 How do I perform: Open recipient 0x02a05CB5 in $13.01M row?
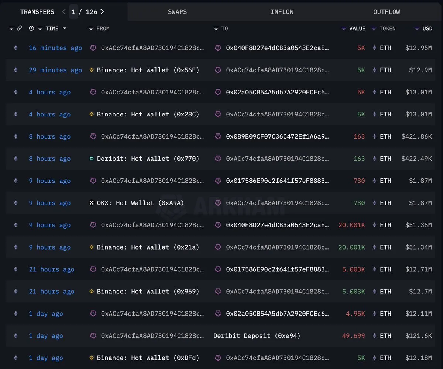[277, 92]
